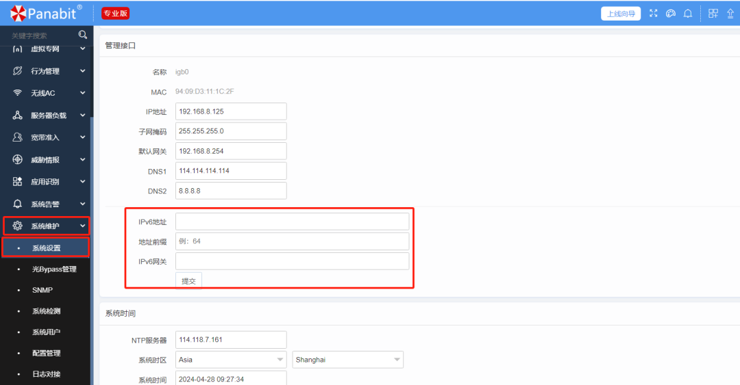The image size is (740, 385).
Task: Click the 地址前缀 input field
Action: pos(292,241)
